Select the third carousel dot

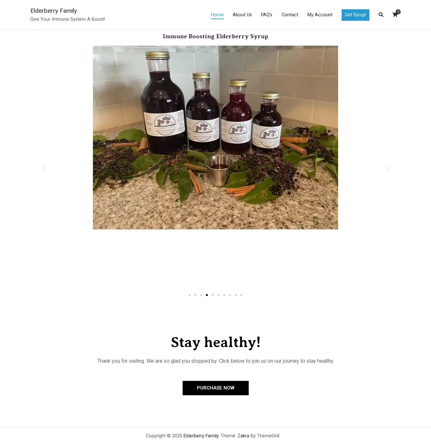(x=201, y=295)
